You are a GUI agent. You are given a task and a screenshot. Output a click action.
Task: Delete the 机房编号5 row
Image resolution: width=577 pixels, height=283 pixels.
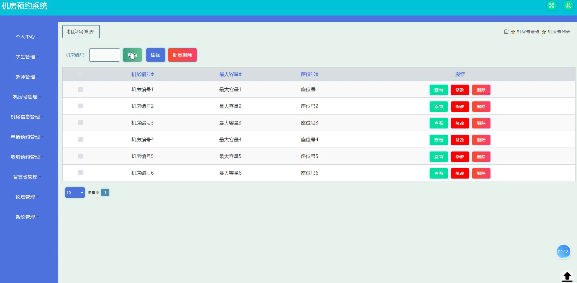(481, 157)
